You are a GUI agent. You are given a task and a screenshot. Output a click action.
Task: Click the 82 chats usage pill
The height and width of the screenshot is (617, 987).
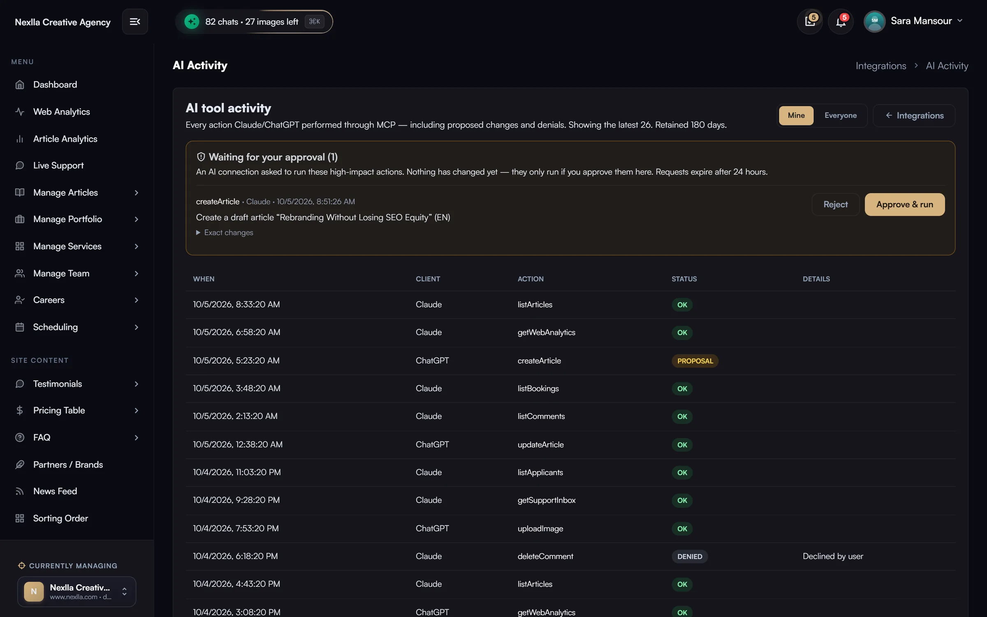[254, 21]
